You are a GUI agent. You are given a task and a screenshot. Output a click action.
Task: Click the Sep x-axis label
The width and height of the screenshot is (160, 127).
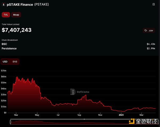(79, 115)
